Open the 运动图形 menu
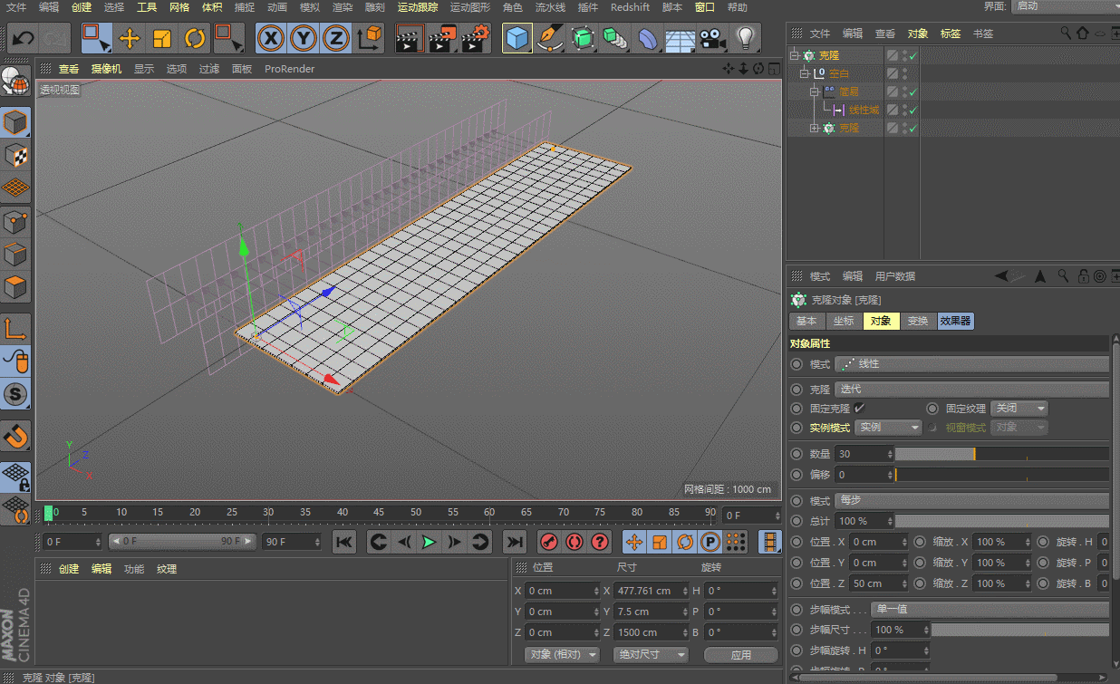 [468, 7]
